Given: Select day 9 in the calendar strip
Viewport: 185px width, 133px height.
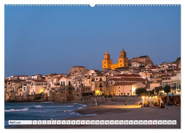Looking at the screenshot, I should pyautogui.click(x=73, y=123).
